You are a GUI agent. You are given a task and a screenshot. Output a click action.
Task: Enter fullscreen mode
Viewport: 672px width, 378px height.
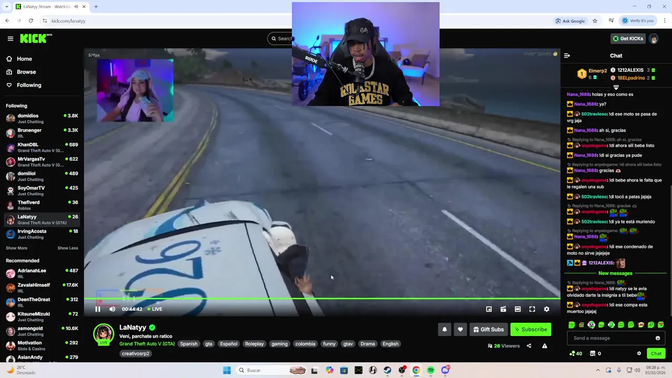coord(532,309)
